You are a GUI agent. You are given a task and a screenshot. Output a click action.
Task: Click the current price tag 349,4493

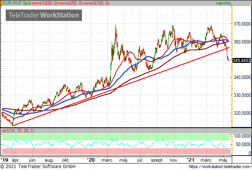[242, 61]
